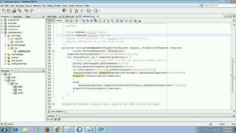Click the Profile Project icon
Screen dimensions: 236x133
click(96, 11)
